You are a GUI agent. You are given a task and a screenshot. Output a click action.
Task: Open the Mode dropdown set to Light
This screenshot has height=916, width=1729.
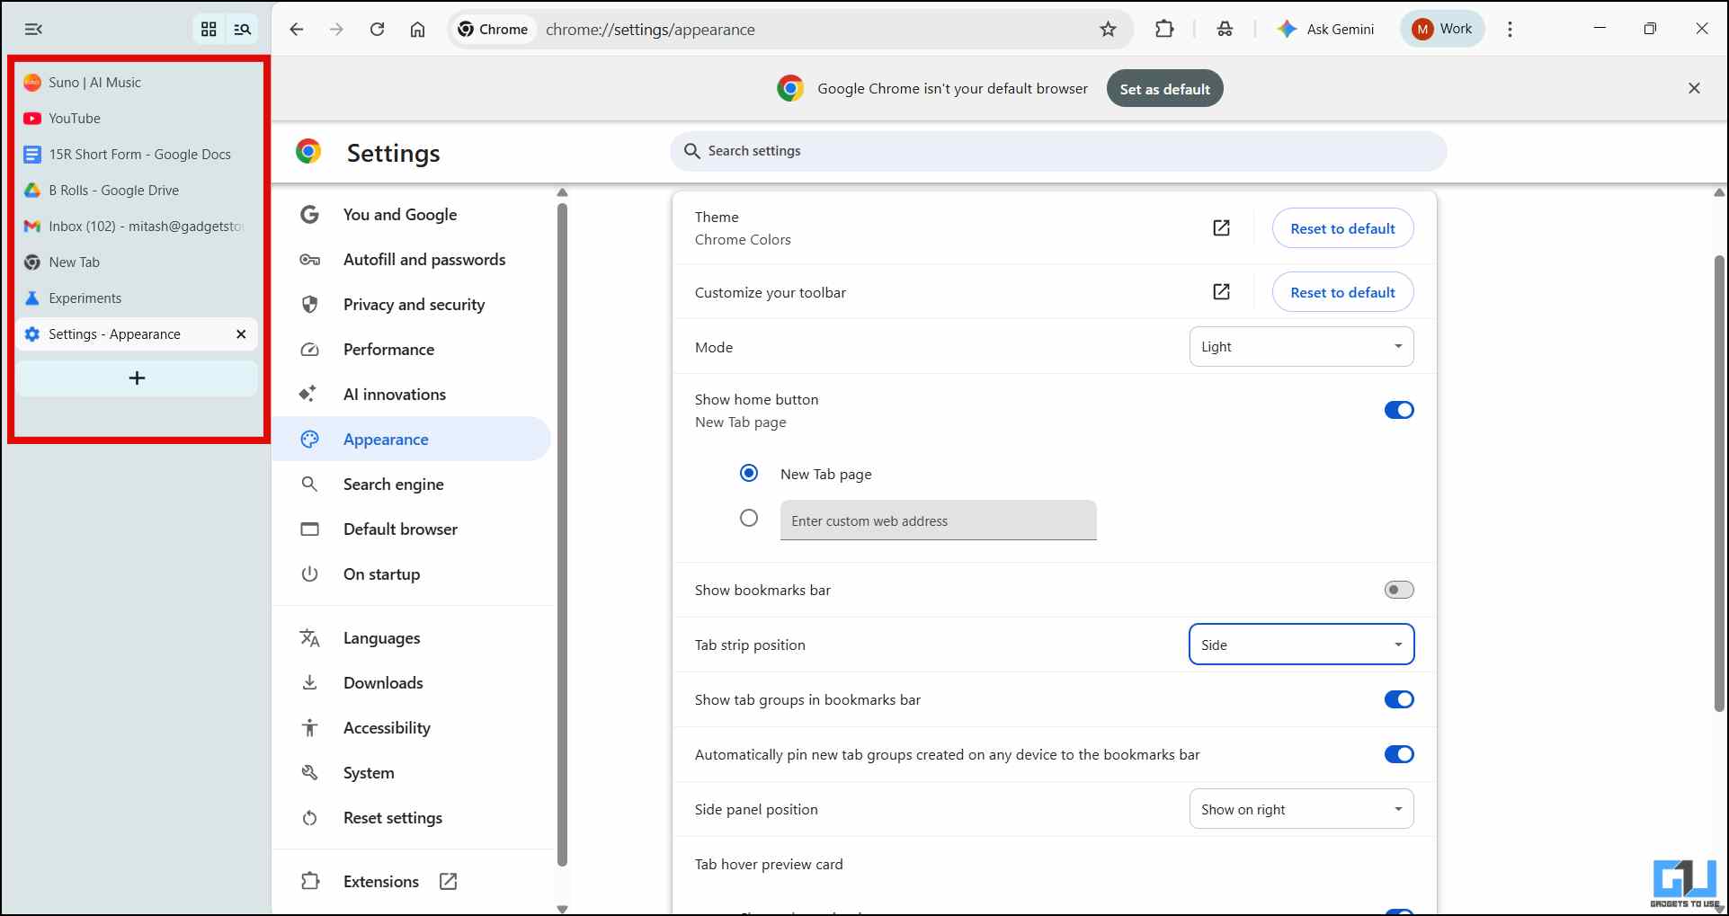pos(1300,347)
